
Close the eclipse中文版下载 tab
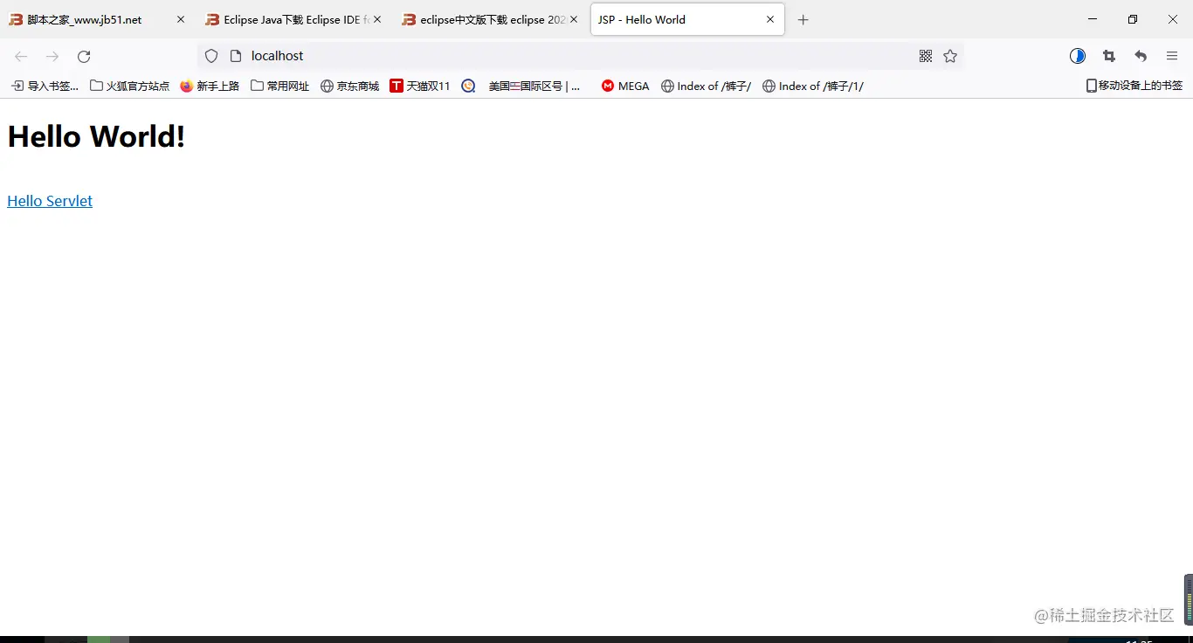click(574, 19)
